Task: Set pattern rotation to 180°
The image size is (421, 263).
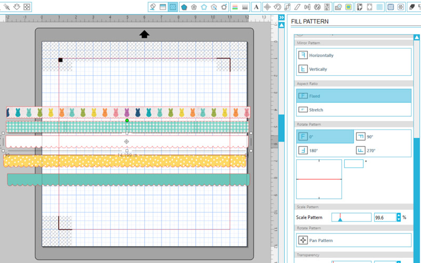Action: 325,150
